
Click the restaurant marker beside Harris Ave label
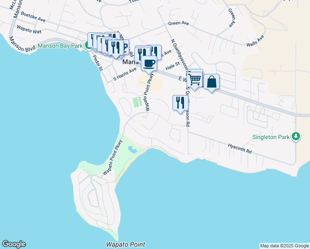pyautogui.click(x=156, y=52)
